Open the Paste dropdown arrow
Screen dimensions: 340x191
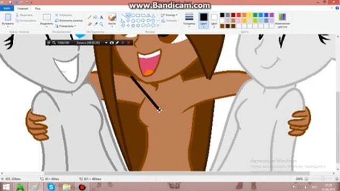(8, 27)
